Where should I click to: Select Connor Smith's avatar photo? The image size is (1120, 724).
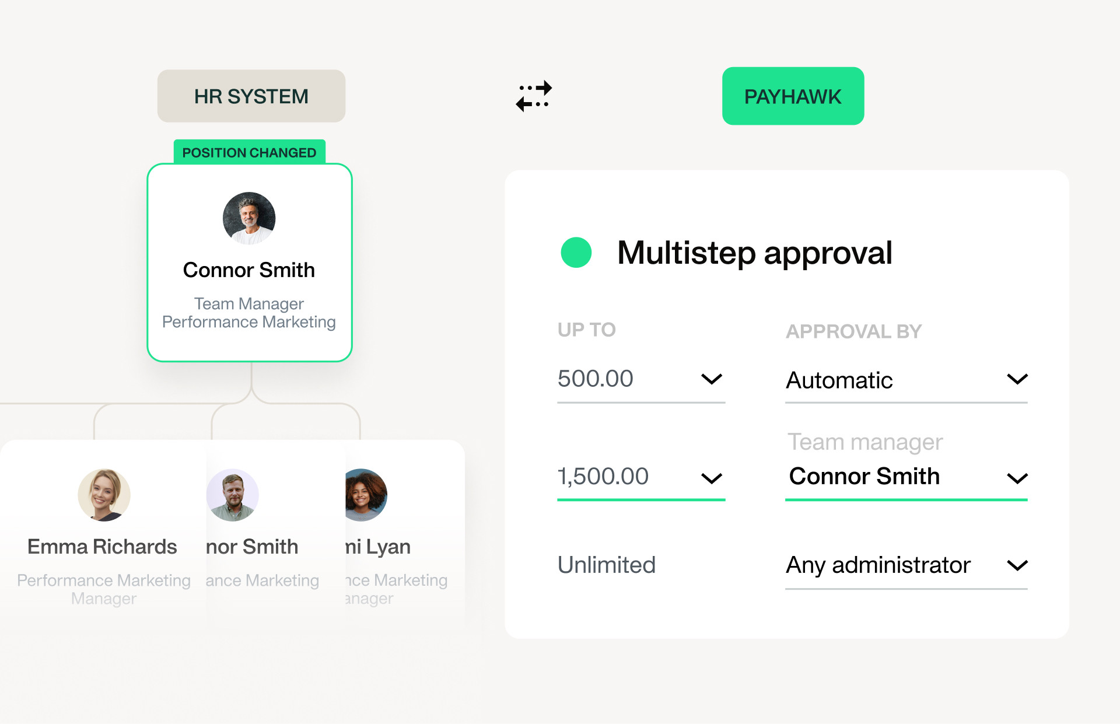pos(249,218)
